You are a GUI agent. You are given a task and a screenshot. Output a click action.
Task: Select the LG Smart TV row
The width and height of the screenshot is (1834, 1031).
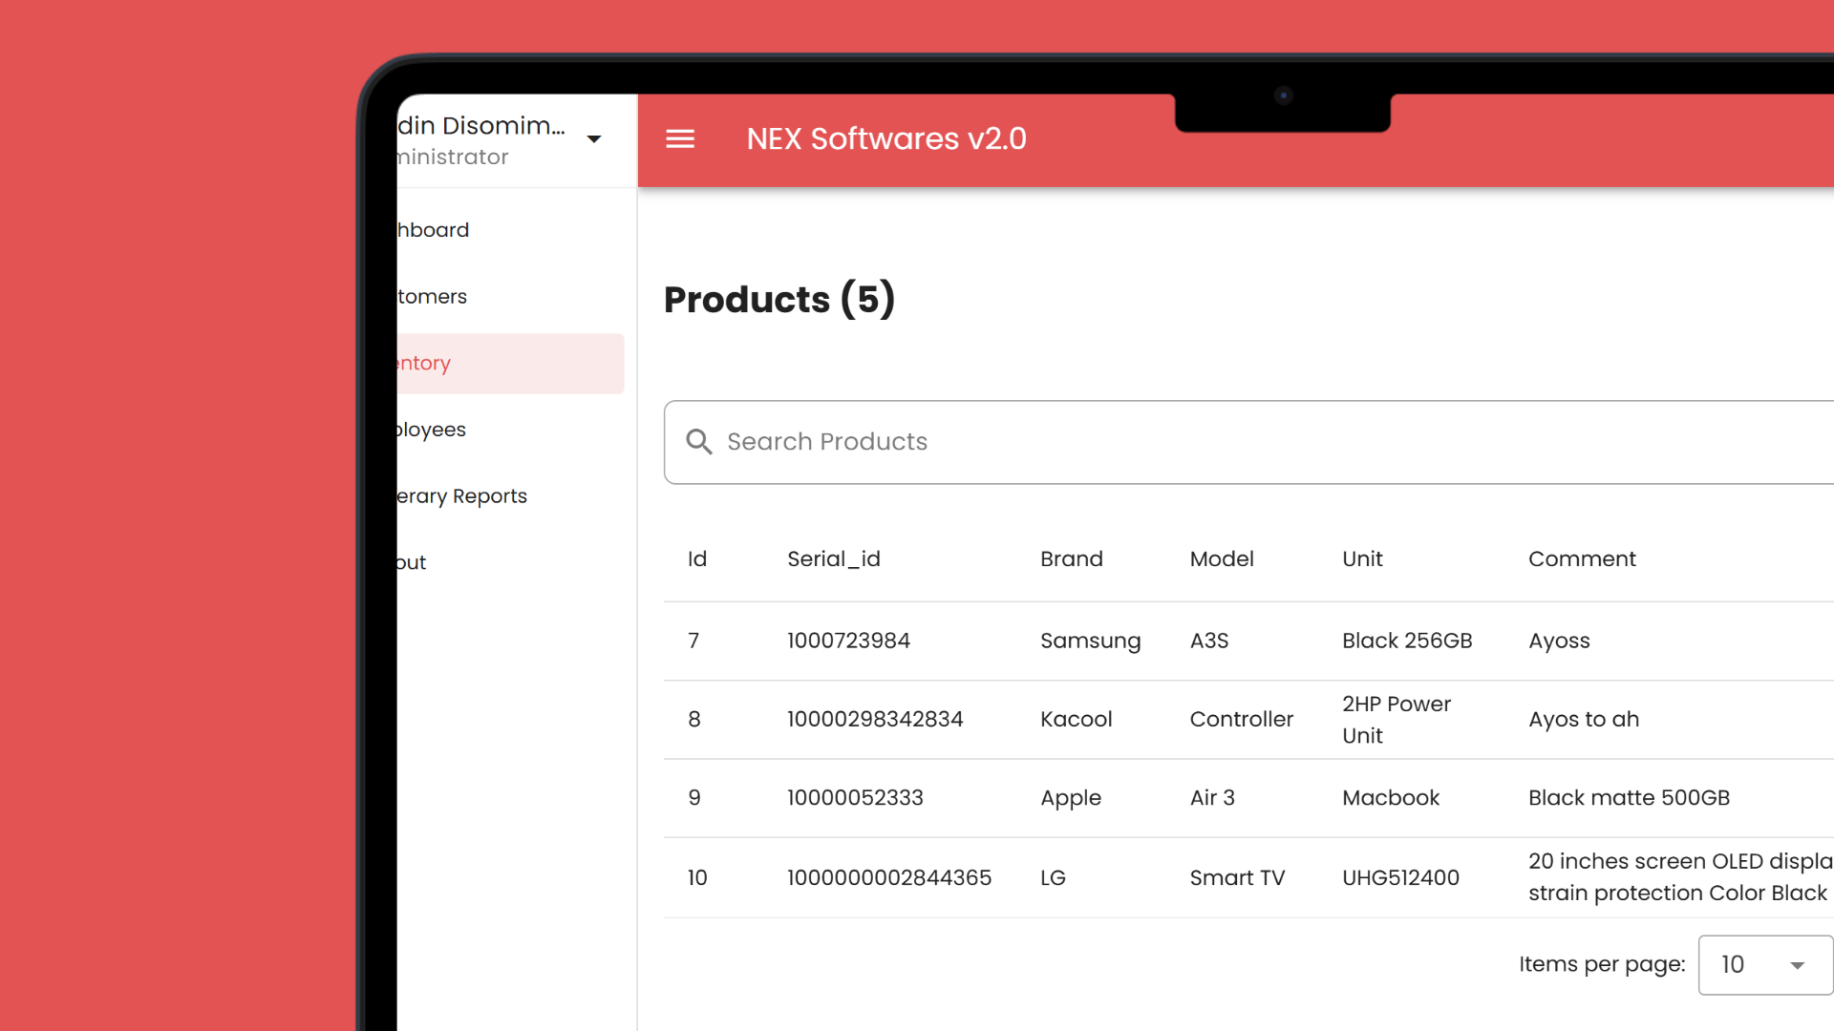[1053, 877]
